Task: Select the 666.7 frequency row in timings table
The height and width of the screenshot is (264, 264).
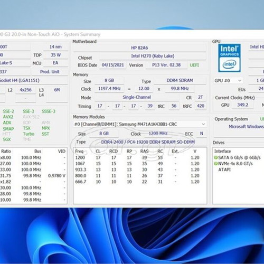Action: click(140, 182)
